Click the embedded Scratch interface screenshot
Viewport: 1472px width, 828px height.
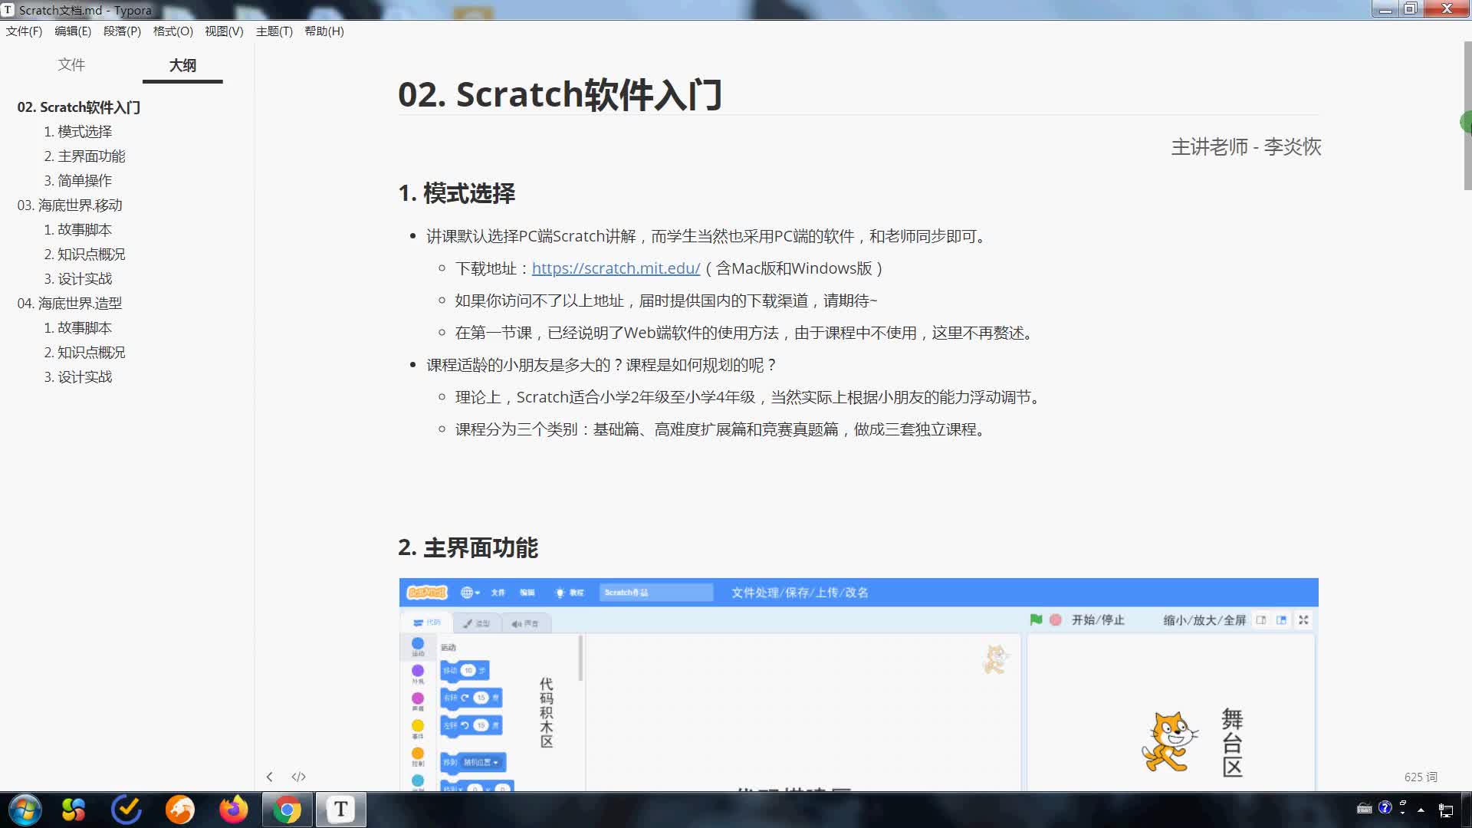click(x=859, y=684)
